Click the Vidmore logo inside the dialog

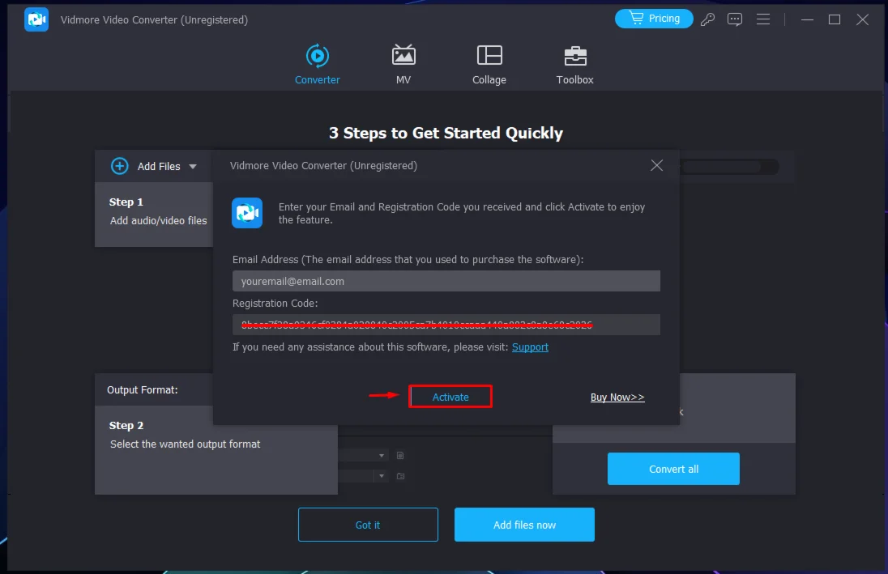click(x=247, y=213)
